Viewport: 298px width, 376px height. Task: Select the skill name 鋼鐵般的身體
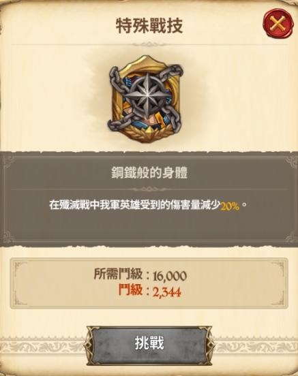point(149,173)
